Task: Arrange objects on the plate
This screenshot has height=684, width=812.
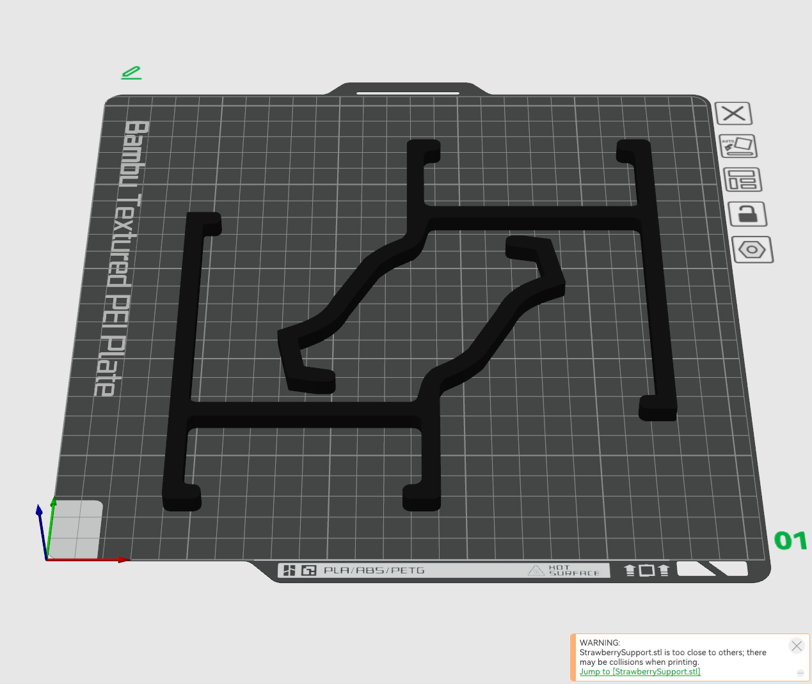Action: click(743, 180)
